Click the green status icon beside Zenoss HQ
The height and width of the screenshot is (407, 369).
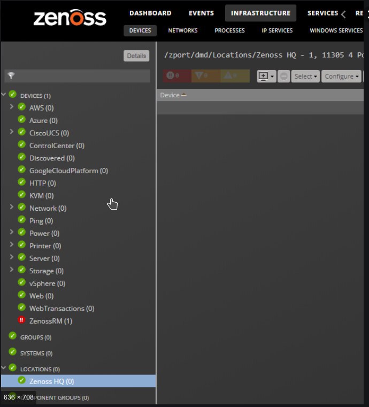[22, 380]
